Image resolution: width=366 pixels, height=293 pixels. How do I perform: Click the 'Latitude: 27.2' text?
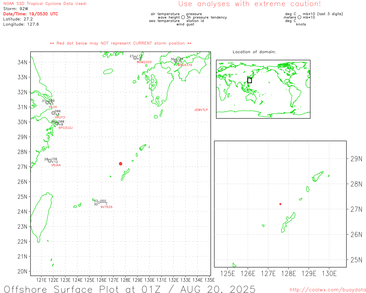(x=18, y=19)
